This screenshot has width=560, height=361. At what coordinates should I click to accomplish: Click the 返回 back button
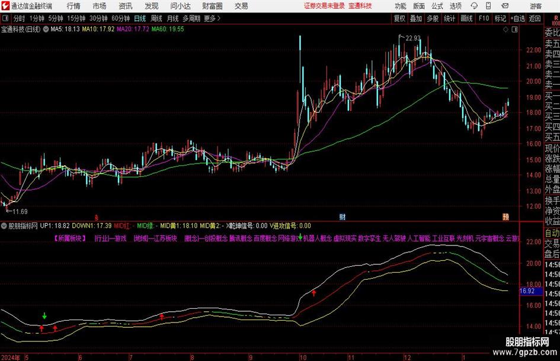pos(535,18)
